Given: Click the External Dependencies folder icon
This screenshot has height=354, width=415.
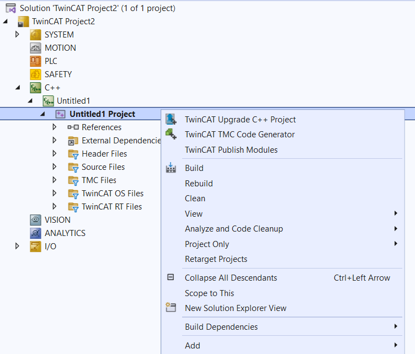Looking at the screenshot, I should click(73, 141).
